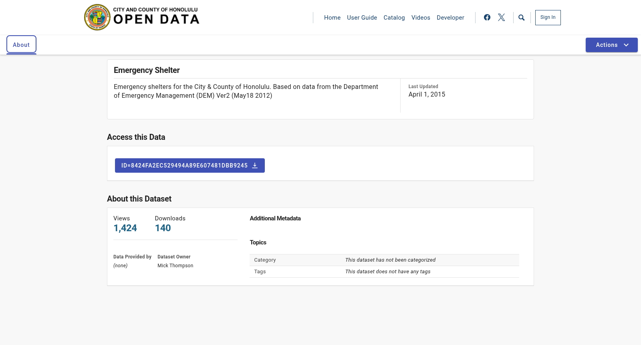
Task: Open the Developer nav link
Action: coord(450,18)
